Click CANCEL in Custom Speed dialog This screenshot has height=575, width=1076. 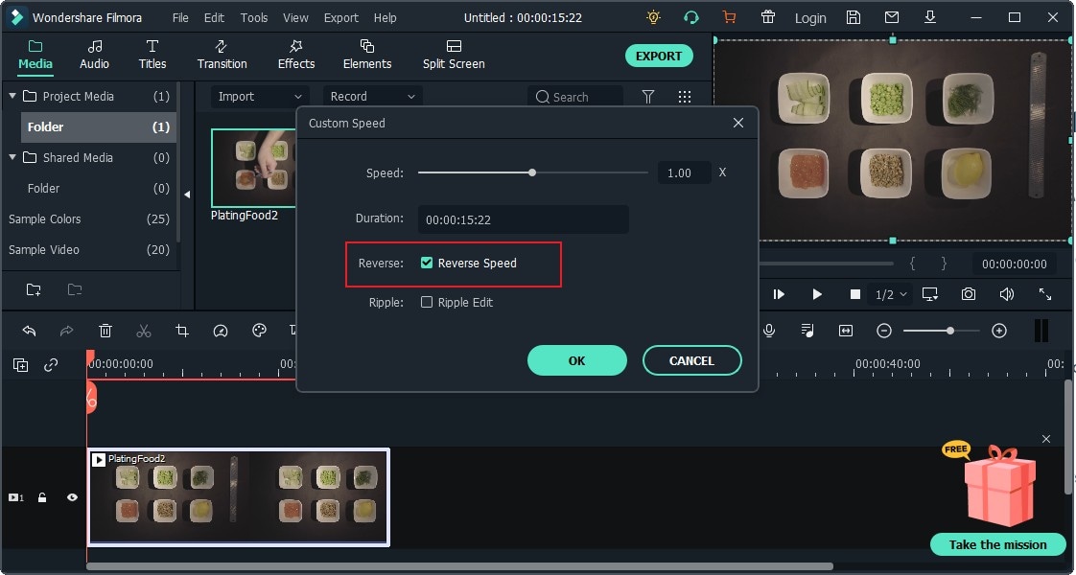coord(691,360)
